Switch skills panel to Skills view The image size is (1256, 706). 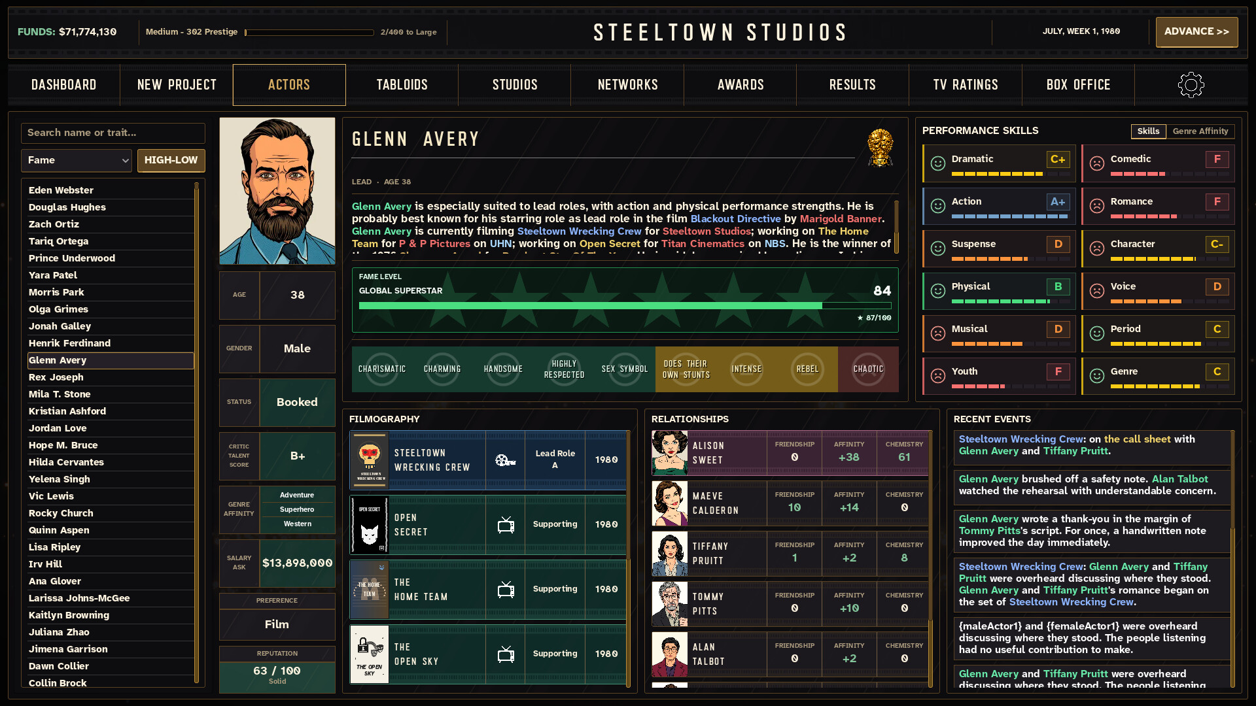(1148, 131)
